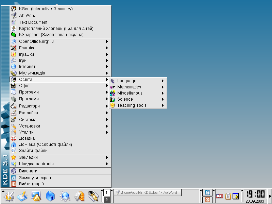
Task: Open the Утиліти submenu
Action: pos(61,132)
